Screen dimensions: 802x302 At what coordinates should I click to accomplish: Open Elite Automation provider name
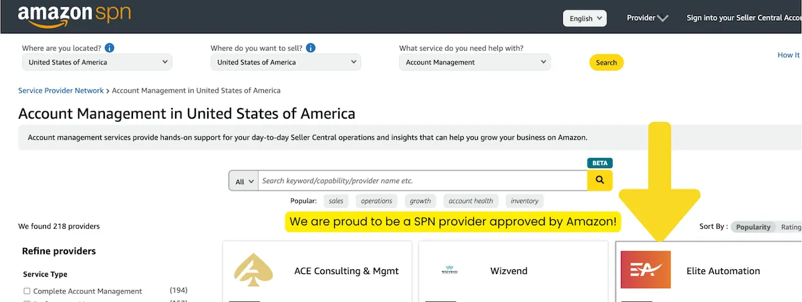point(723,271)
